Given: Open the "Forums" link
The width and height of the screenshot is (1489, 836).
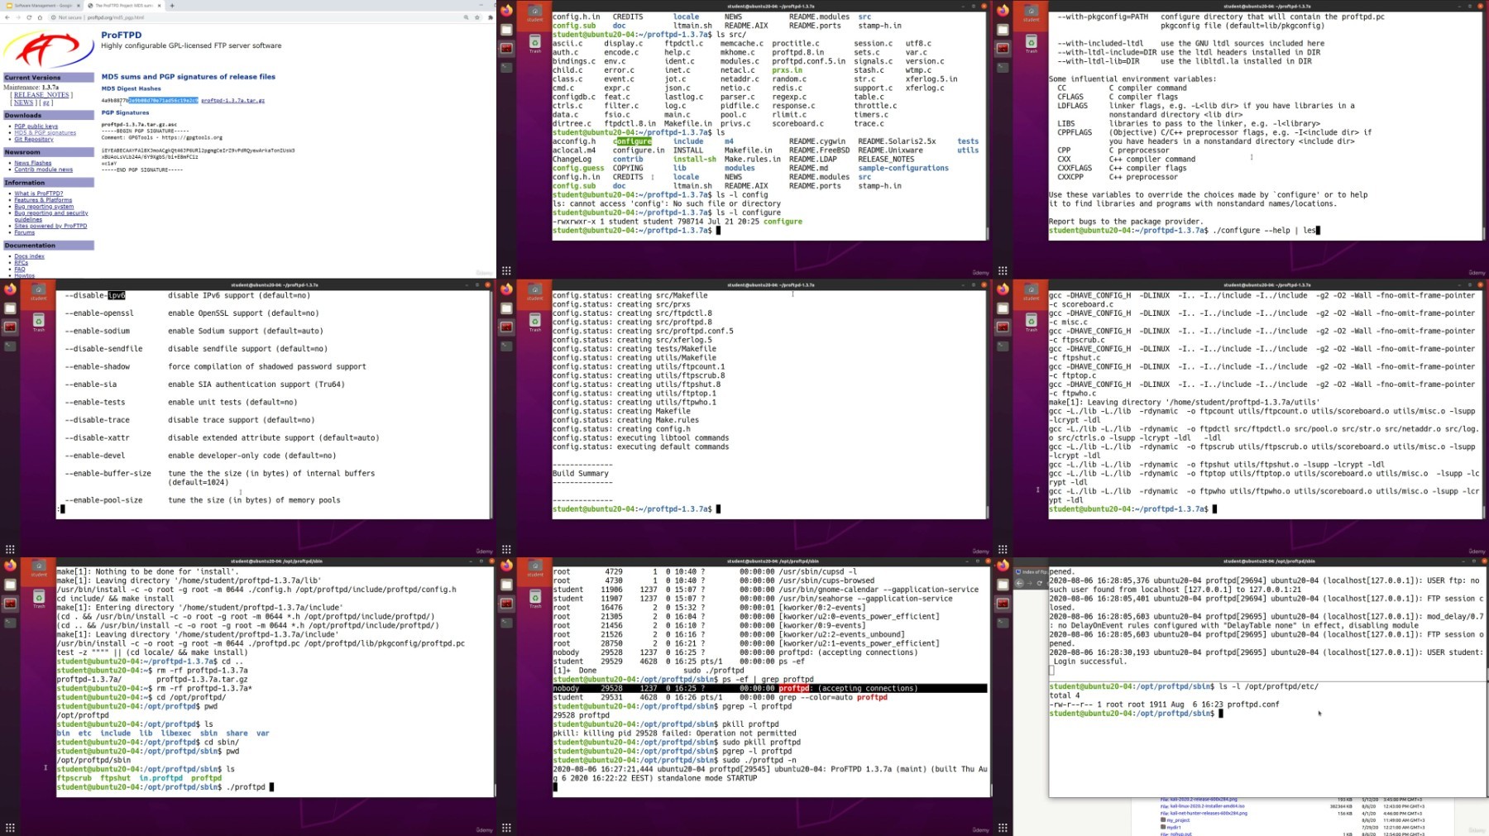Looking at the screenshot, I should (25, 232).
